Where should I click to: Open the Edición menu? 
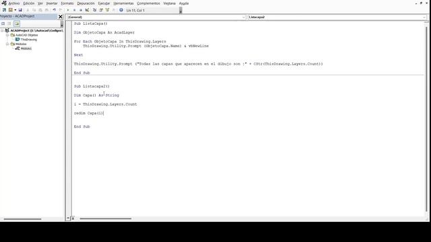(28, 3)
